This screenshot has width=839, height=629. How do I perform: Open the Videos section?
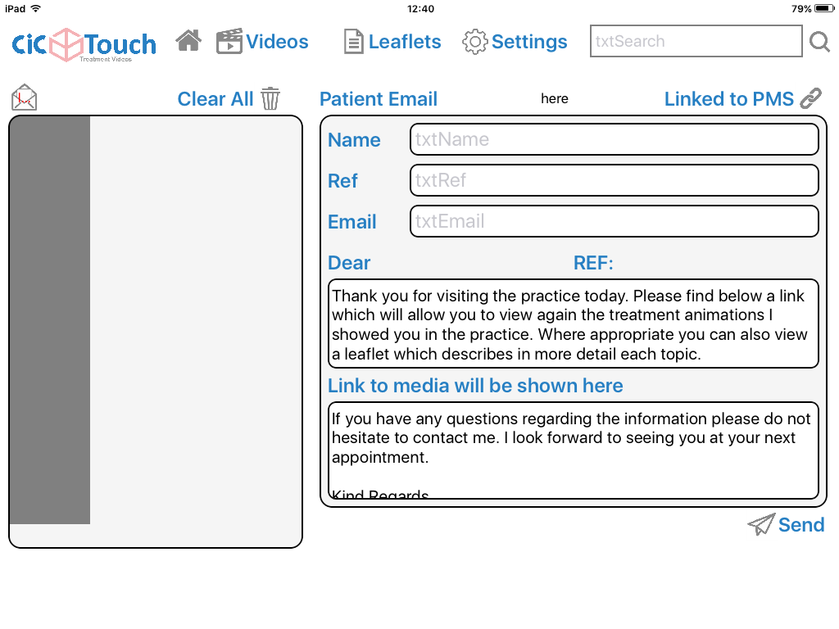click(277, 42)
